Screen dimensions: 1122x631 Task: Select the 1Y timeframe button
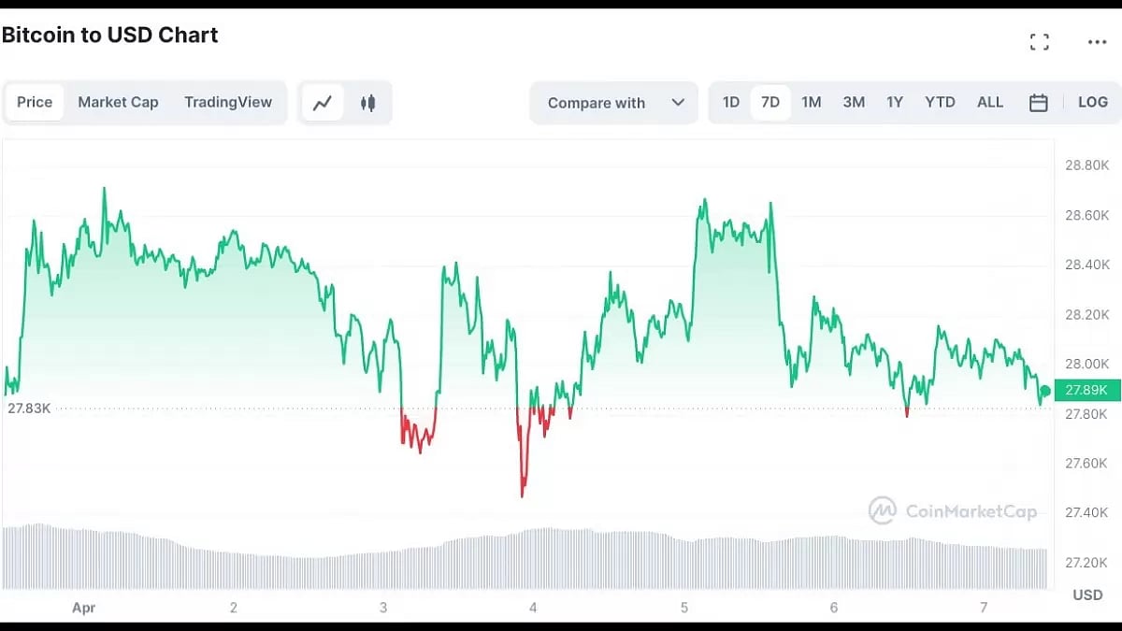point(895,103)
